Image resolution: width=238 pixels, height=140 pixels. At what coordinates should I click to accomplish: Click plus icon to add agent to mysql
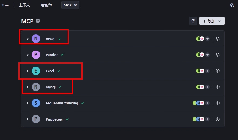click(207, 87)
